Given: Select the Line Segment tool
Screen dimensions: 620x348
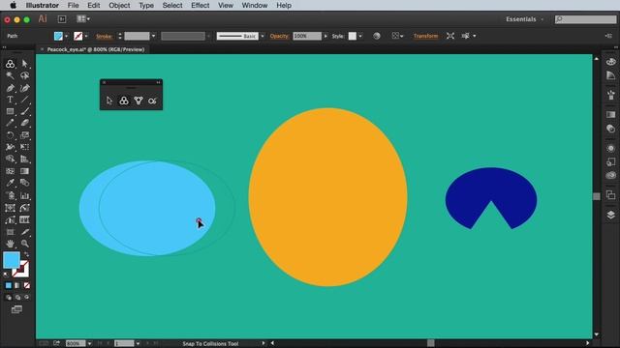Looking at the screenshot, I should point(24,100).
